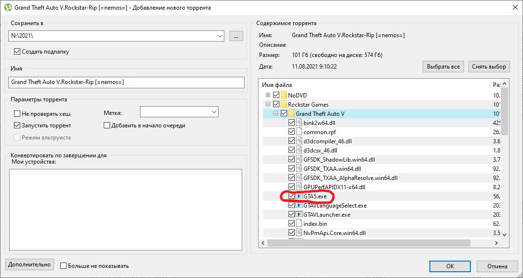The width and height of the screenshot is (523, 278).
Task: Click the torrent name input field
Action: click(126, 83)
